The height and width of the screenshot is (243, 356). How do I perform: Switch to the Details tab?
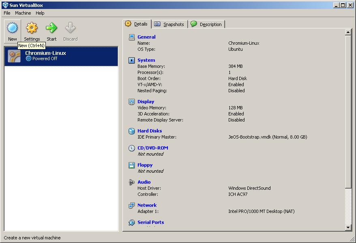pos(137,24)
